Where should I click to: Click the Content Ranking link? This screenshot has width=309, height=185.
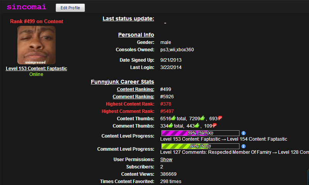(136, 89)
